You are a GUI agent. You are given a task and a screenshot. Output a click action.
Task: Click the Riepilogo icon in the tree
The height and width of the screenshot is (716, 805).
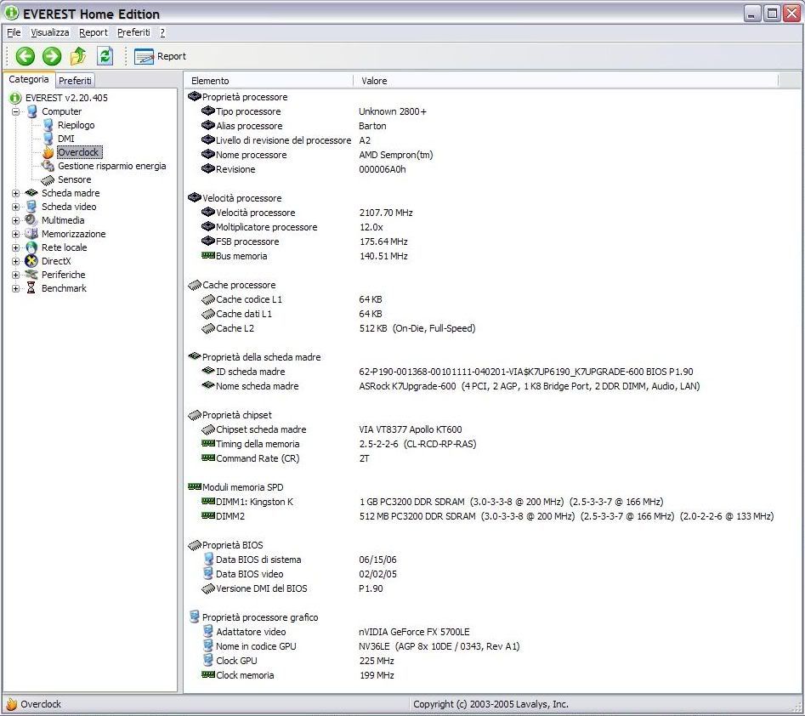pyautogui.click(x=48, y=125)
